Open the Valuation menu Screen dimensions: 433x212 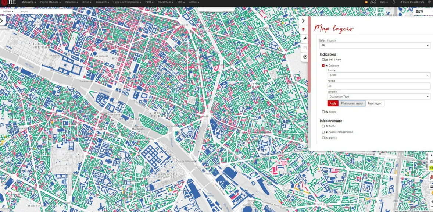(71, 2)
